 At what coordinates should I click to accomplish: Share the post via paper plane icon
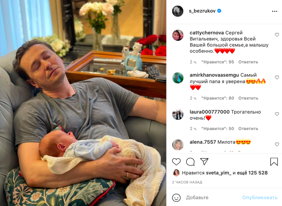tap(204, 162)
